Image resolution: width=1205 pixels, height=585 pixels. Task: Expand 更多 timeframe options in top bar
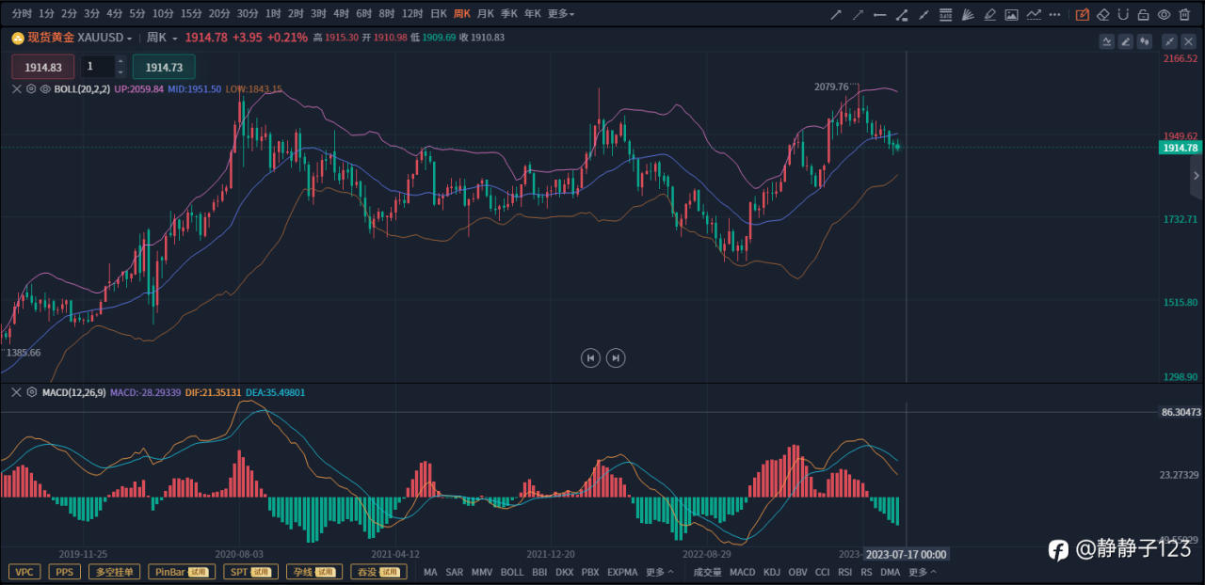coord(561,14)
